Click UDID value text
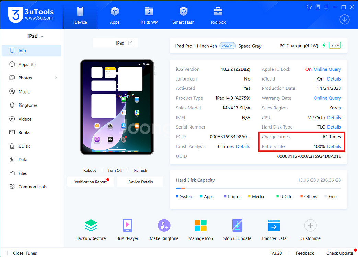The height and width of the screenshot is (257, 358). click(x=309, y=156)
